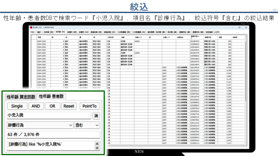Click the OR filter button
Viewport: 278px width, 156px height.
coord(52,106)
